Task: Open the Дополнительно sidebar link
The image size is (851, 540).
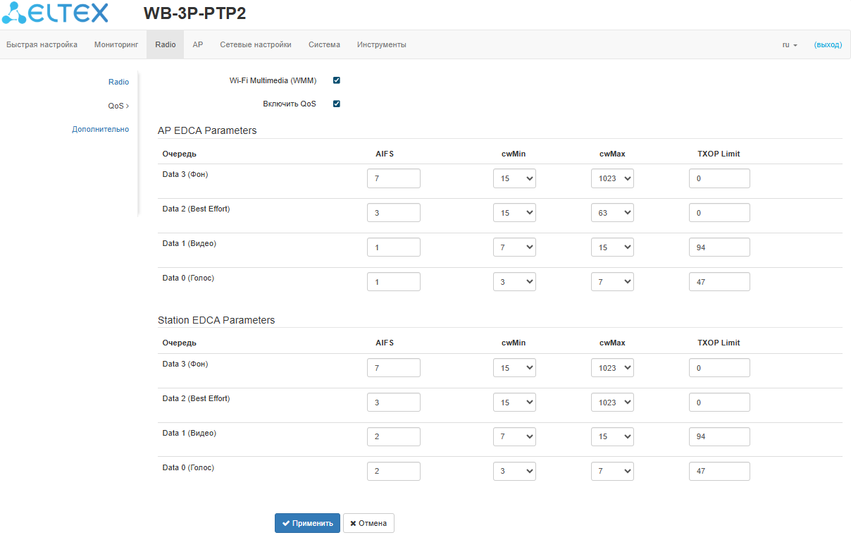Action: [100, 129]
